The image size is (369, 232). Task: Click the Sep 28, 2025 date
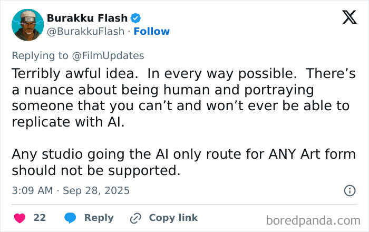tap(96, 190)
